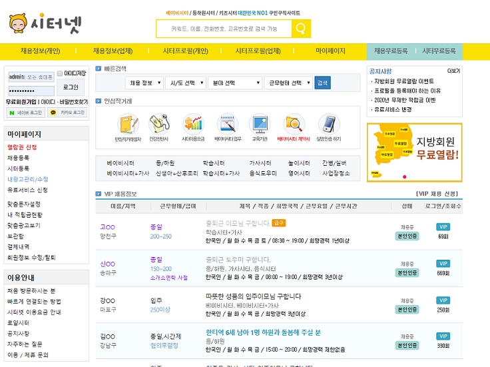Select the 등/하원 category

[x=165, y=163]
